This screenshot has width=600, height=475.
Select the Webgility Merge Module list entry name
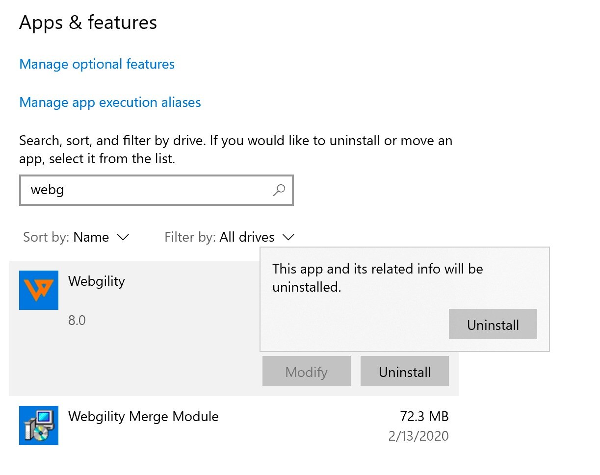143,417
